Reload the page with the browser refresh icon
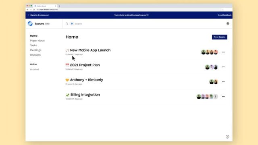258x145 pixels. (x=34, y=10)
